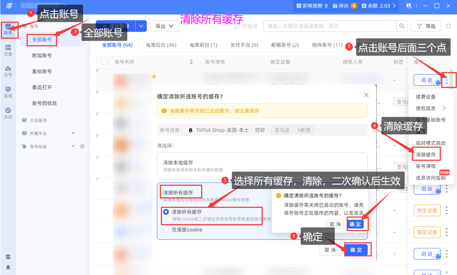This screenshot has height=275, width=457.
Task: Click the 筛选 filter button
Action: click(x=426, y=26)
